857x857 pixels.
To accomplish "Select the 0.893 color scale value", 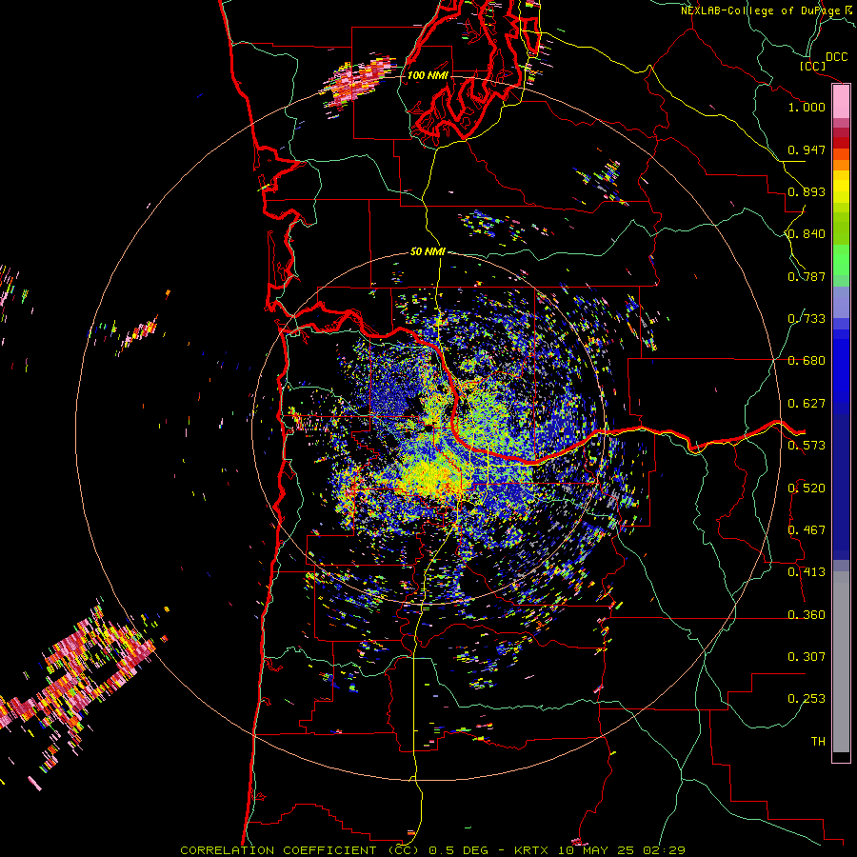I will (807, 191).
